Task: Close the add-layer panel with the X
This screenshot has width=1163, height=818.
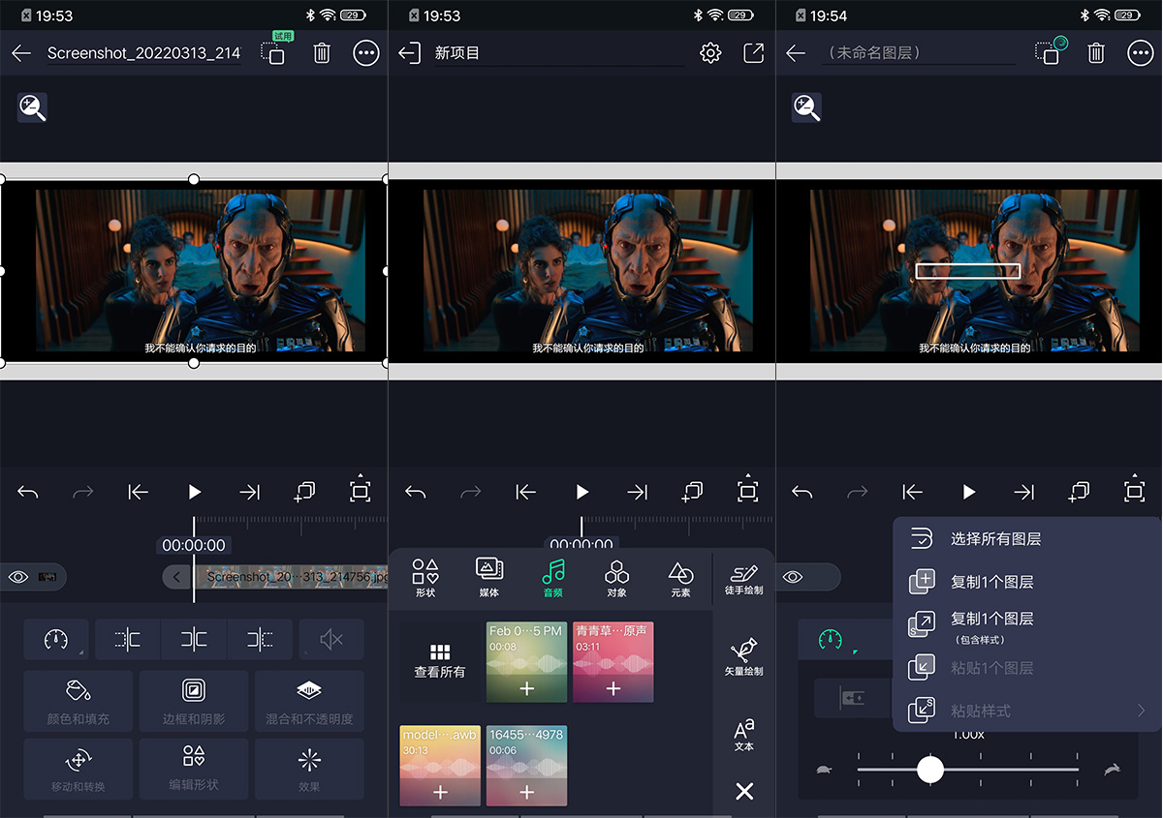Action: (x=744, y=792)
